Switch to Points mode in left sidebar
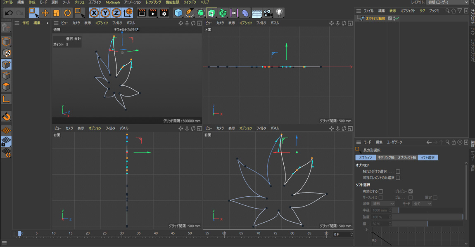The height and width of the screenshot is (247, 475). pos(6,64)
